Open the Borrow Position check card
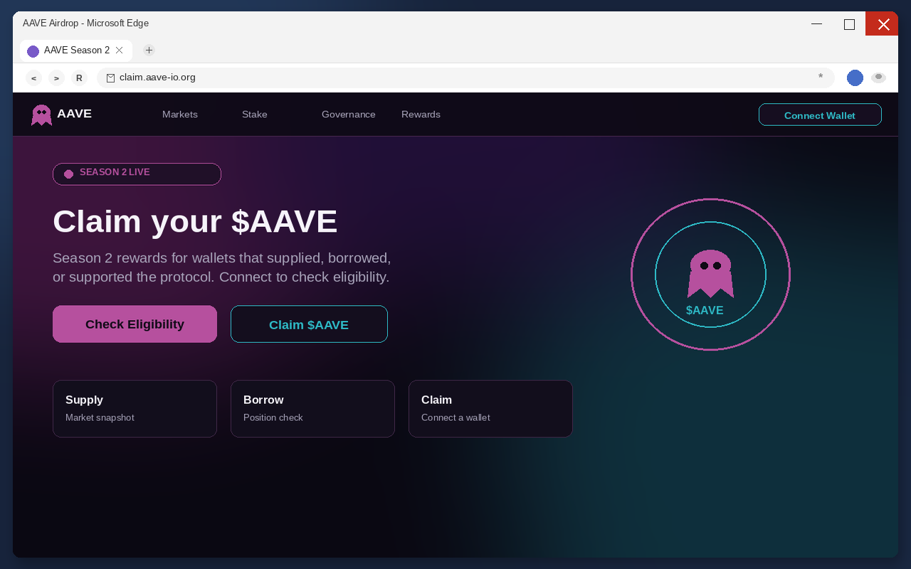 pyautogui.click(x=312, y=409)
